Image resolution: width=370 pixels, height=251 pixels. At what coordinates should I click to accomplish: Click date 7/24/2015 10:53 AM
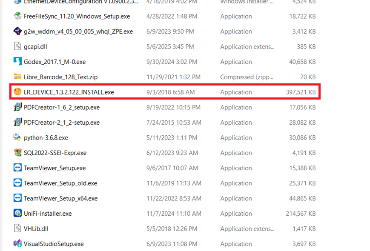(174, 123)
